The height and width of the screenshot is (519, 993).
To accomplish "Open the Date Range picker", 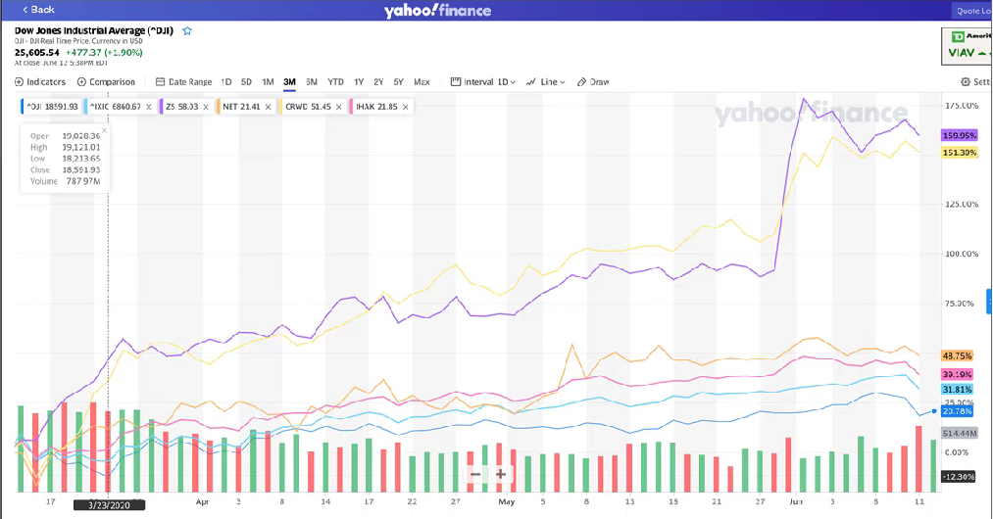I will (183, 82).
